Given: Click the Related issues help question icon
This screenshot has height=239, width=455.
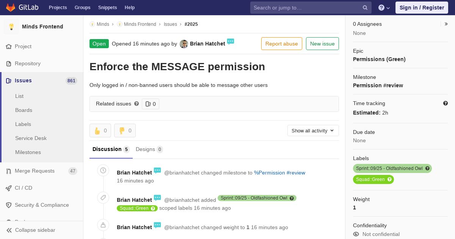Looking at the screenshot, I should click(x=136, y=104).
